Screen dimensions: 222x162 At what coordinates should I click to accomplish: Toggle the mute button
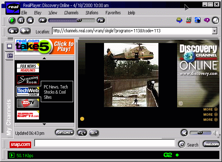[x=185, y=133]
